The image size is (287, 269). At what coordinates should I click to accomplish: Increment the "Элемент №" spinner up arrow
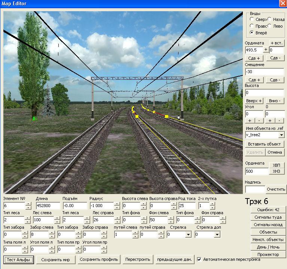(28, 204)
